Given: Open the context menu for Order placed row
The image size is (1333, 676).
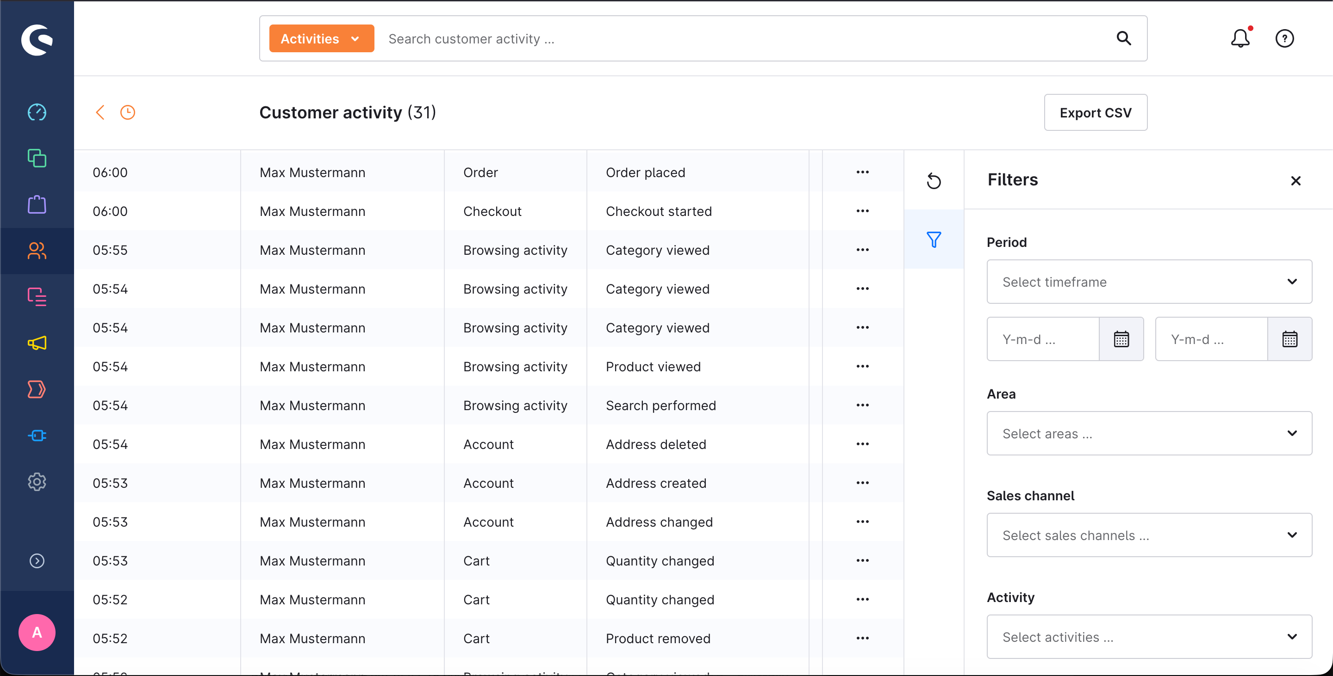Looking at the screenshot, I should [x=863, y=172].
